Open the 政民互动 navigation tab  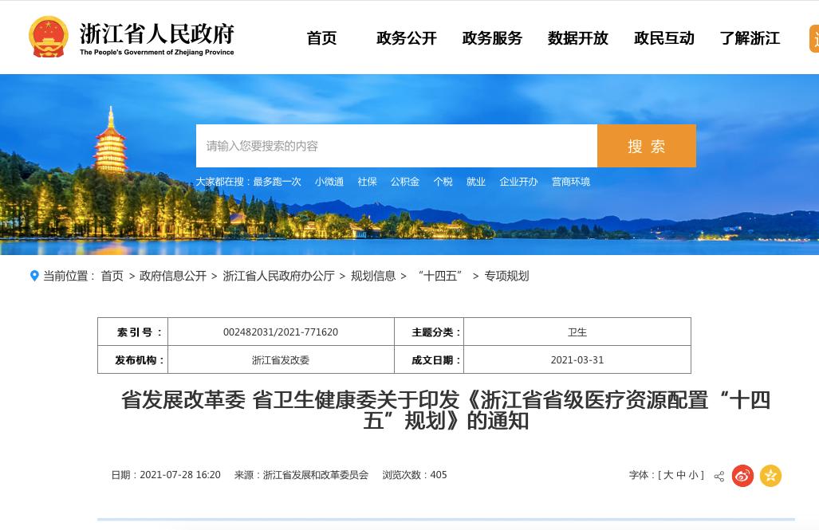663,38
